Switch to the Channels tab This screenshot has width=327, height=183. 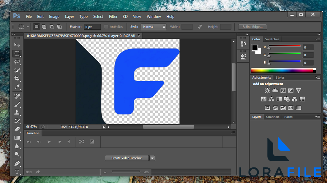pyautogui.click(x=272, y=117)
